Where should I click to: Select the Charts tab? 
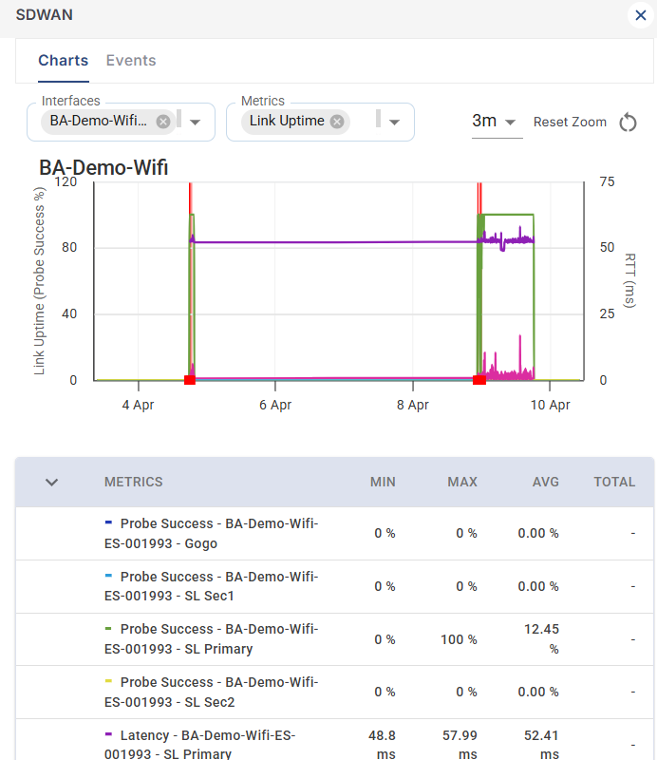click(63, 61)
